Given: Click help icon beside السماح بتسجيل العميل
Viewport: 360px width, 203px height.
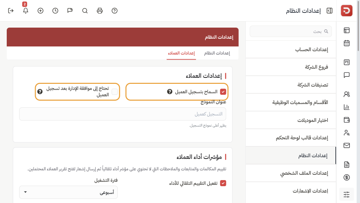Looking at the screenshot, I should tap(170, 92).
